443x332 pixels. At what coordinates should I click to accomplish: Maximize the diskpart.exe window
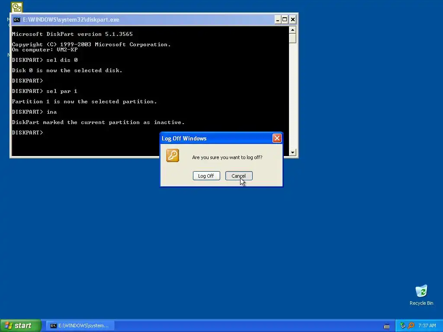click(x=285, y=19)
